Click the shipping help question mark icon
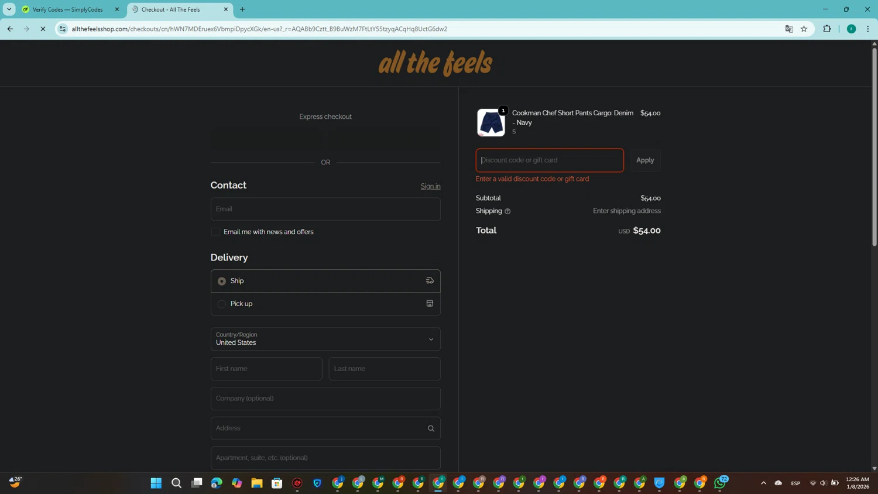878x494 pixels. pos(507,211)
